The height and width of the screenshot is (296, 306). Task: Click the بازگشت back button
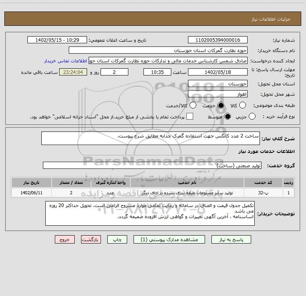click(x=91, y=240)
